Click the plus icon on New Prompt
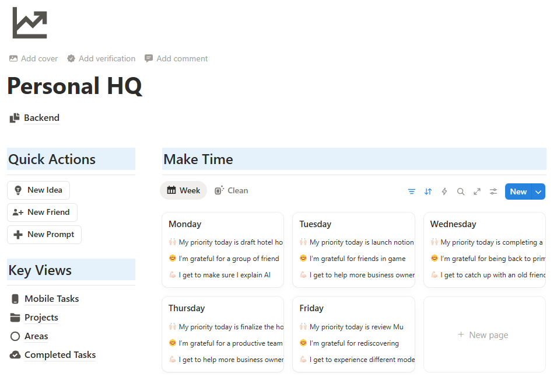 tap(18, 234)
